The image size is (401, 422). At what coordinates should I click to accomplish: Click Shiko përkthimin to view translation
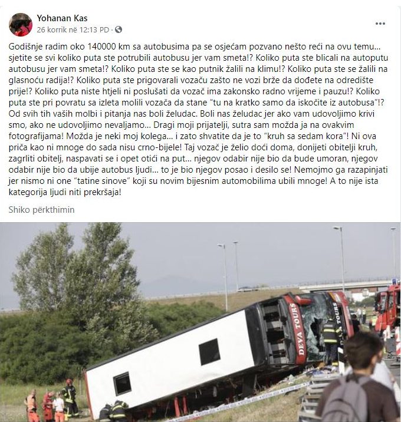click(x=41, y=210)
